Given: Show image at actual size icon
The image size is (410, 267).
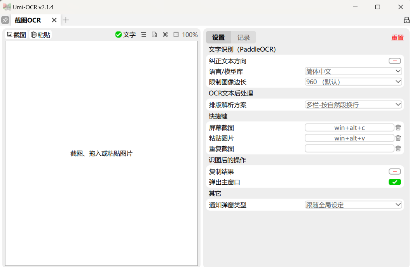Looking at the screenshot, I should tap(176, 35).
